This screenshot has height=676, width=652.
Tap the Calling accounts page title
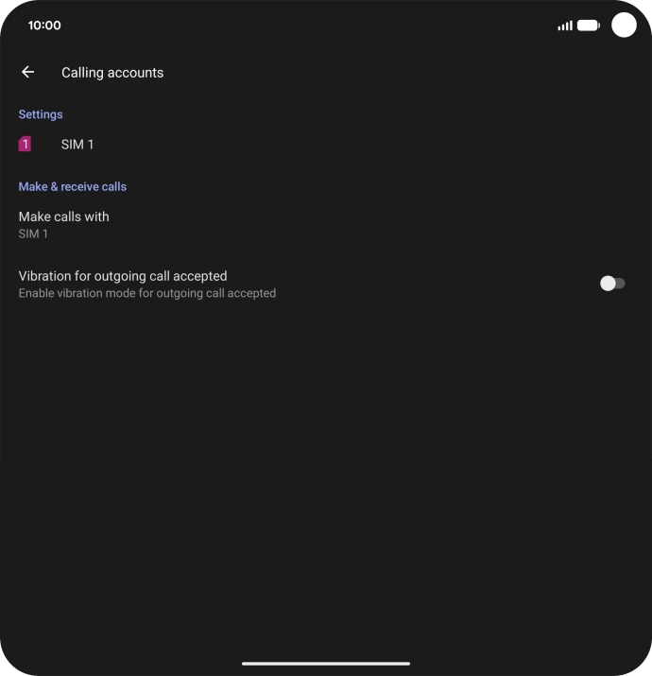pyautogui.click(x=112, y=73)
